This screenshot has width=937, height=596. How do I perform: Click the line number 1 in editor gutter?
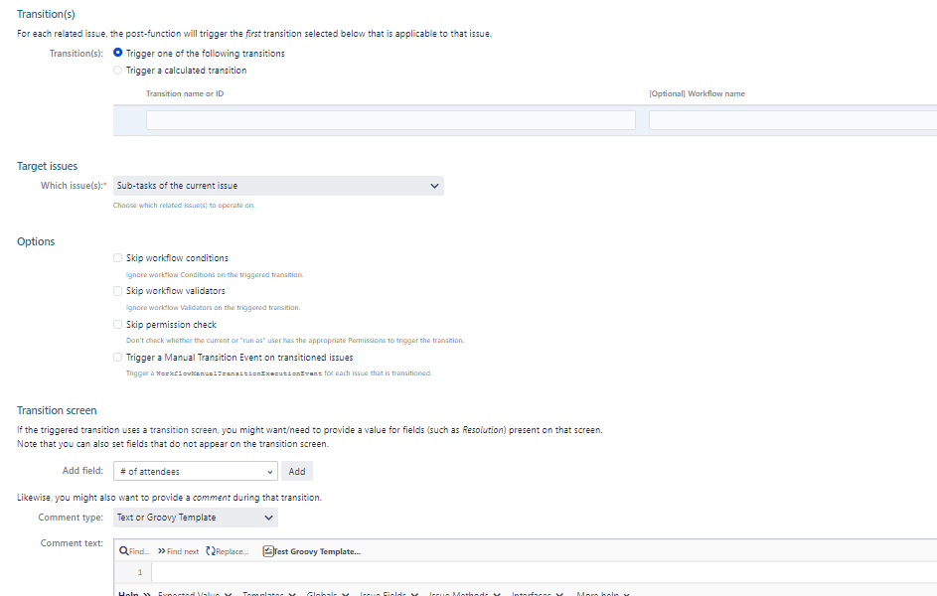pos(140,572)
